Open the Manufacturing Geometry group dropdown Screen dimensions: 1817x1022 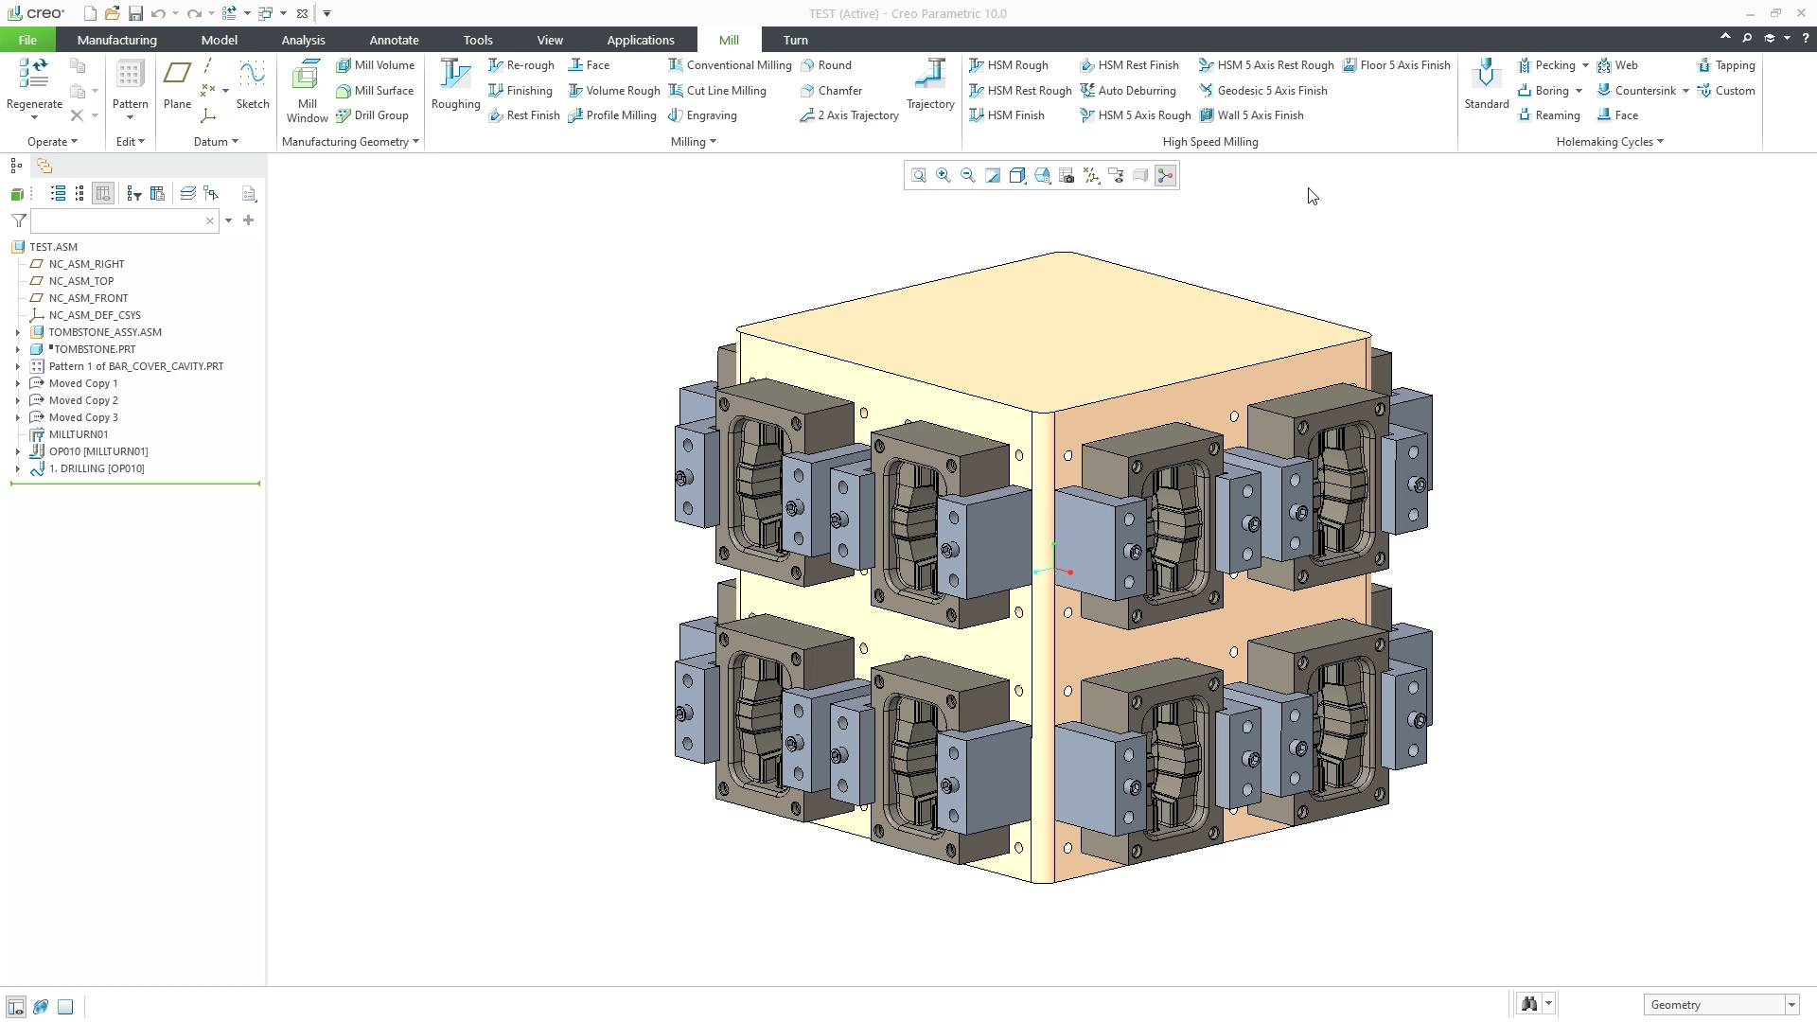click(x=350, y=142)
